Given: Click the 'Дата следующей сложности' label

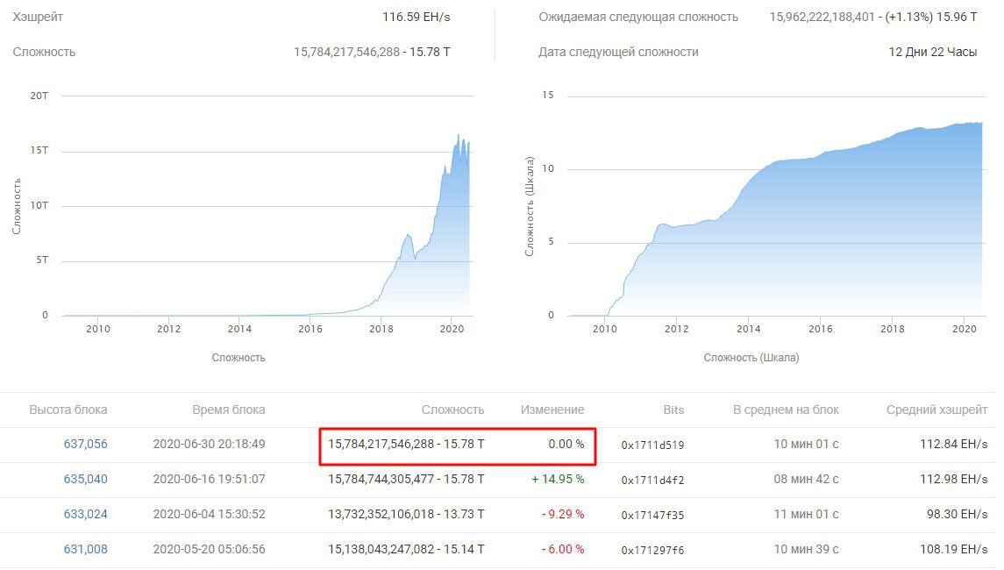Looking at the screenshot, I should tap(618, 52).
